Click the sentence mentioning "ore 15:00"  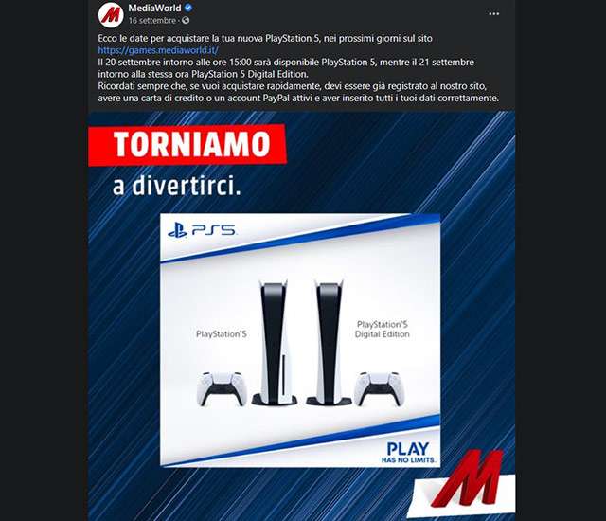click(286, 68)
